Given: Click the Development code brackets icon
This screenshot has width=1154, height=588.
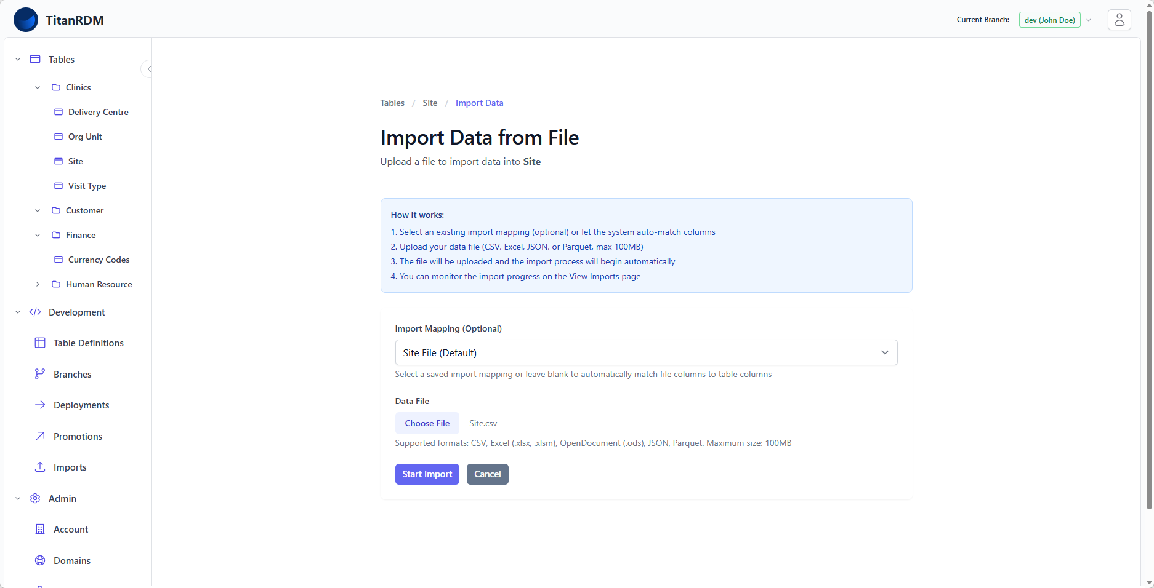Looking at the screenshot, I should (35, 312).
